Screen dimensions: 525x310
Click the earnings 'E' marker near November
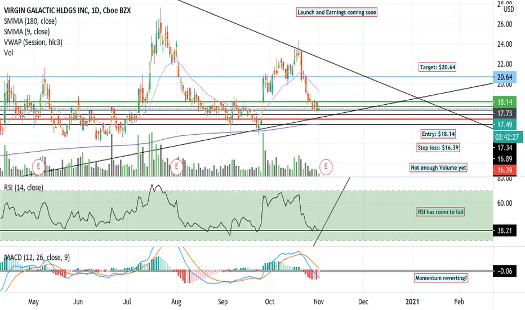[326, 167]
